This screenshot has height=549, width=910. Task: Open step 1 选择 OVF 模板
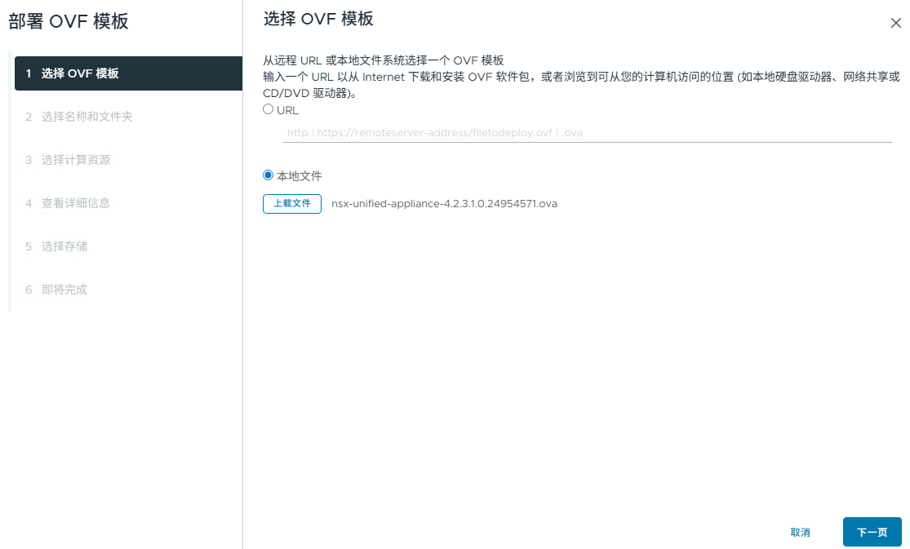(x=128, y=73)
